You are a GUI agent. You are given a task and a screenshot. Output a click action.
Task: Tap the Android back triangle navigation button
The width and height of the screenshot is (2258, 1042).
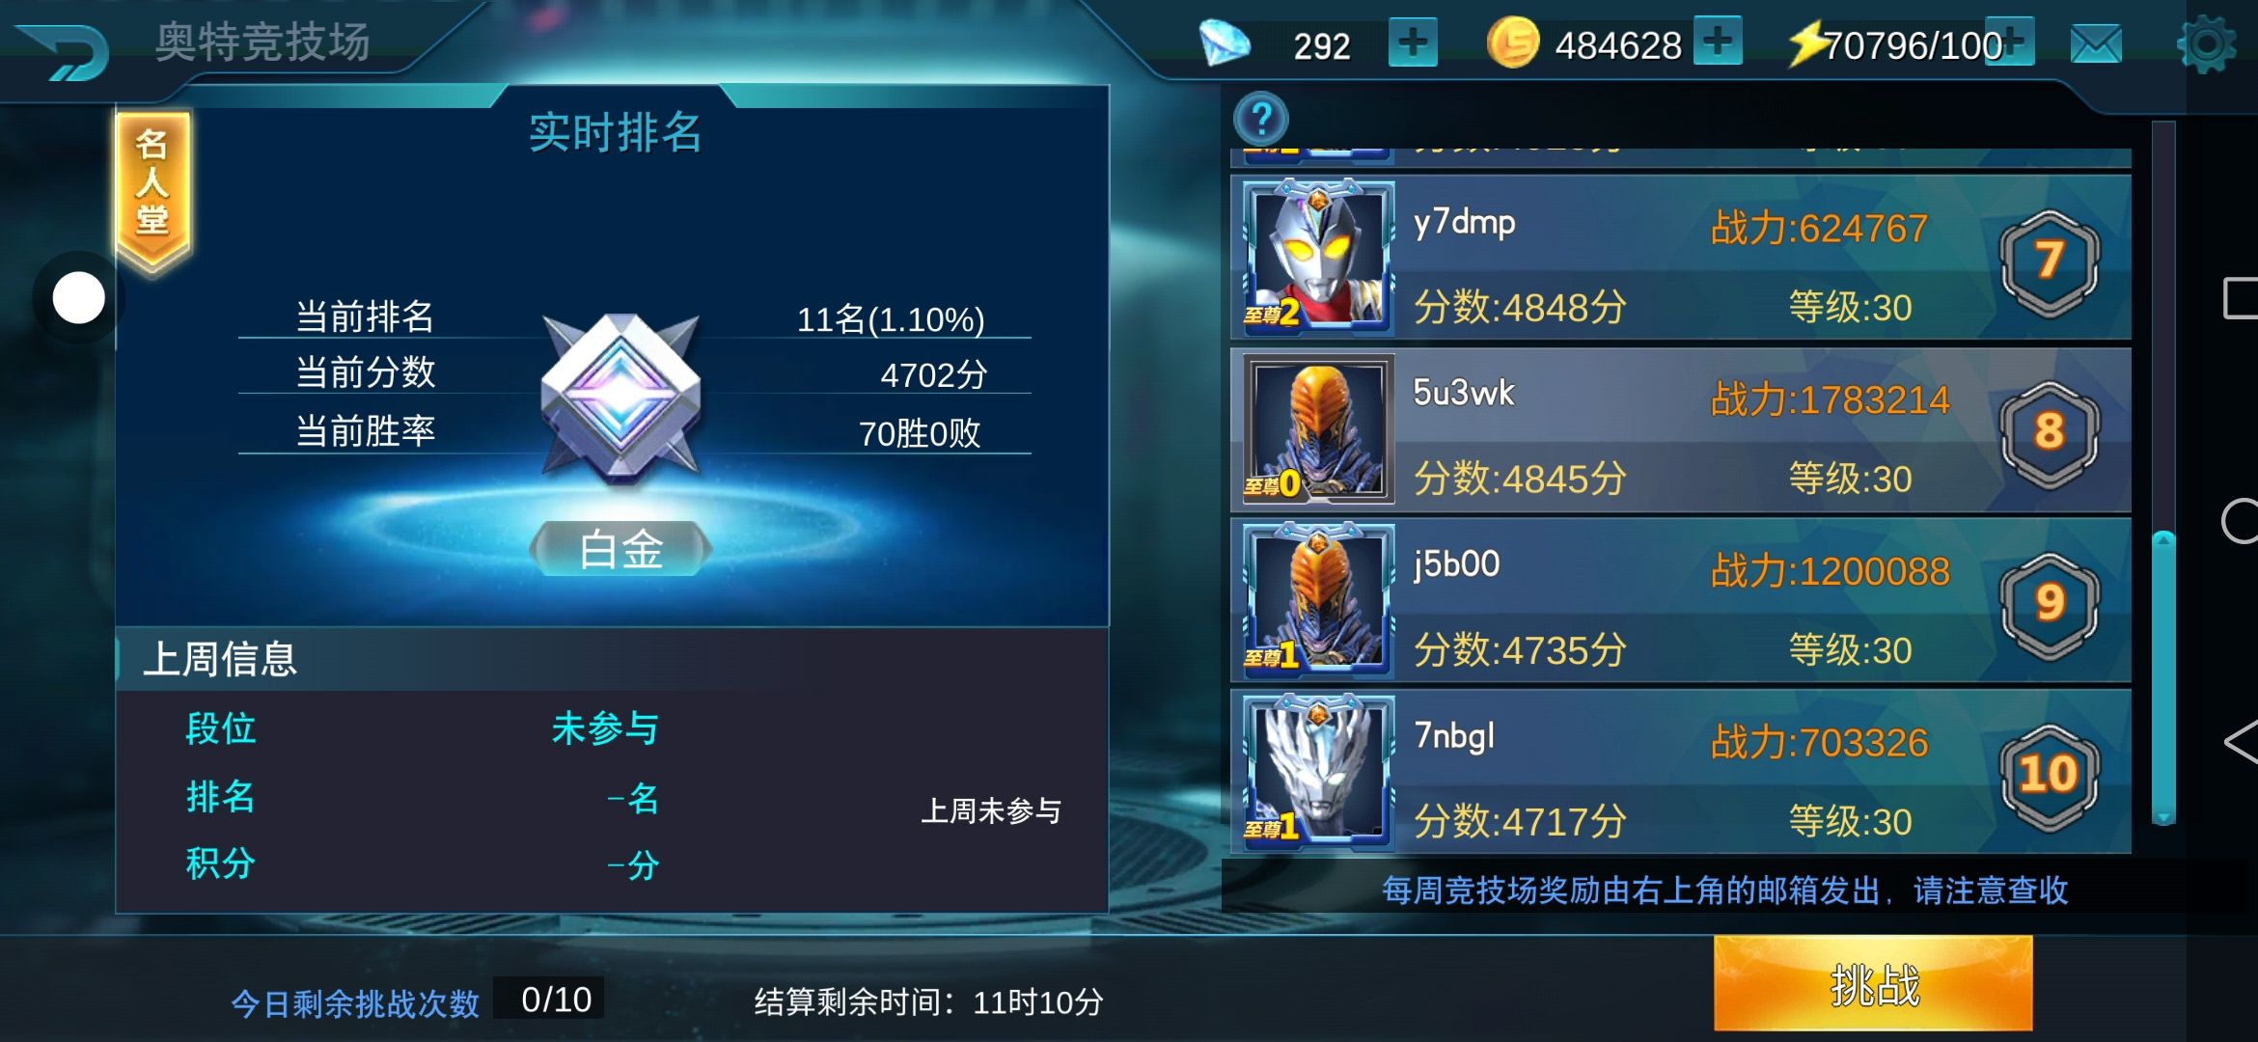pyautogui.click(x=2240, y=742)
